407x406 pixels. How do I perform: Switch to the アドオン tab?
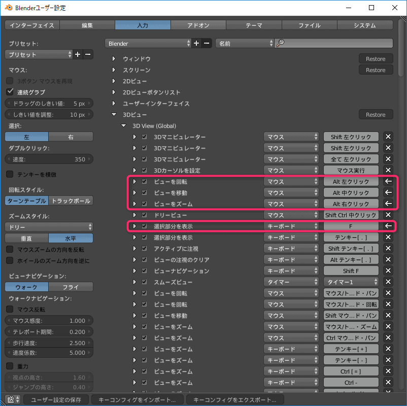[198, 25]
